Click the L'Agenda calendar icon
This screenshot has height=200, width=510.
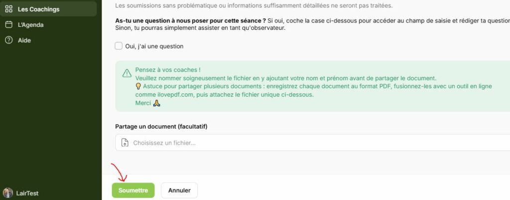(x=8, y=24)
